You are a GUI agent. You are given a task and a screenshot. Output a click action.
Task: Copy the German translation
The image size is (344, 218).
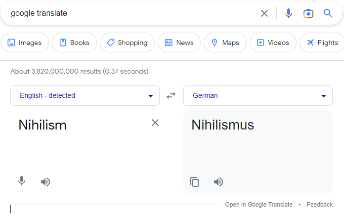coord(194,182)
